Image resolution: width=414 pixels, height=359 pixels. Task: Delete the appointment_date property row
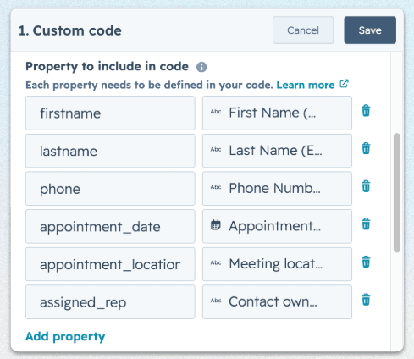click(x=366, y=224)
